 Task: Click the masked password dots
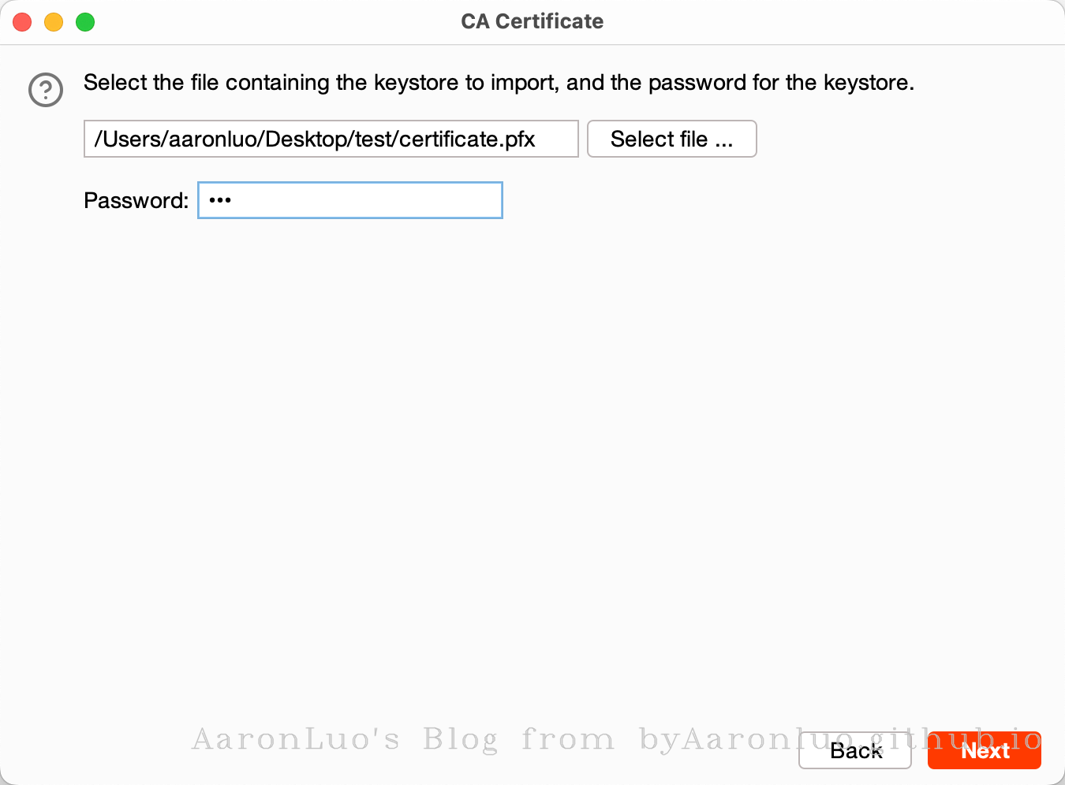(220, 200)
